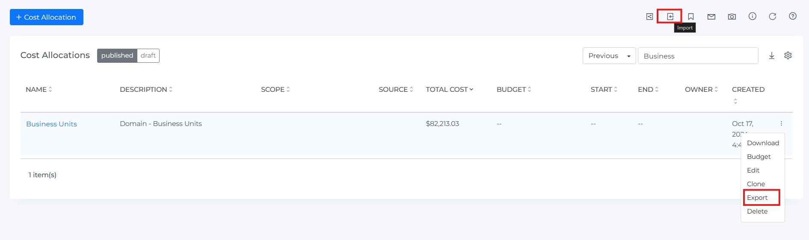Open table settings gear icon
This screenshot has width=809, height=240.
point(788,56)
